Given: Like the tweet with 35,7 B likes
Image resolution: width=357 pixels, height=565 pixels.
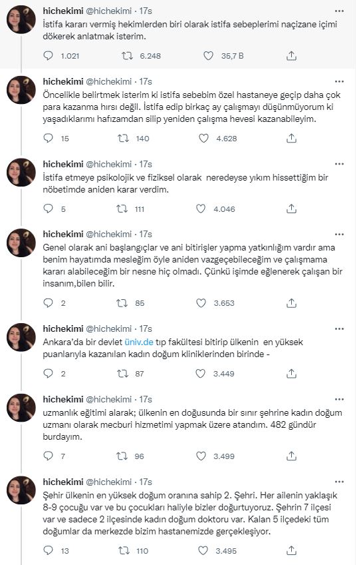Looking at the screenshot, I should (208, 56).
